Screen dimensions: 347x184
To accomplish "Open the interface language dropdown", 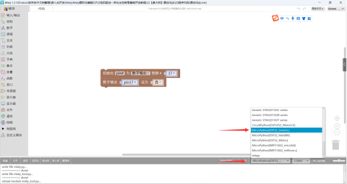I will (x=318, y=8).
